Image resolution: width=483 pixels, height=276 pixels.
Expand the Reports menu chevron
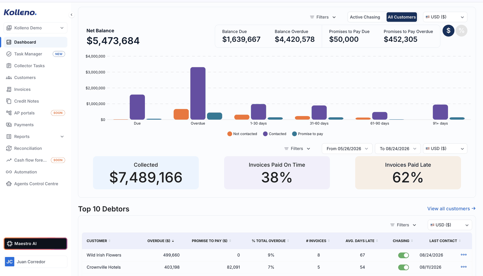click(62, 136)
